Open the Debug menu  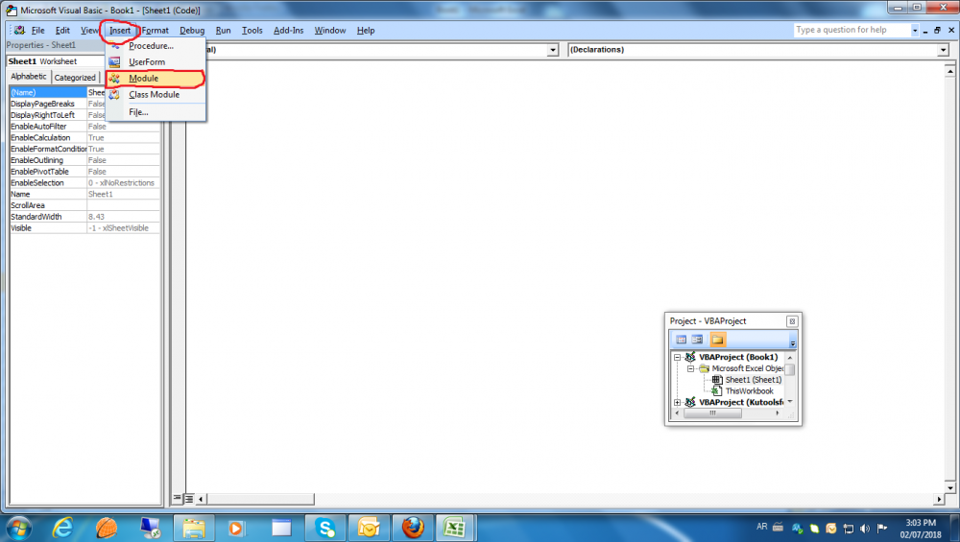point(192,30)
